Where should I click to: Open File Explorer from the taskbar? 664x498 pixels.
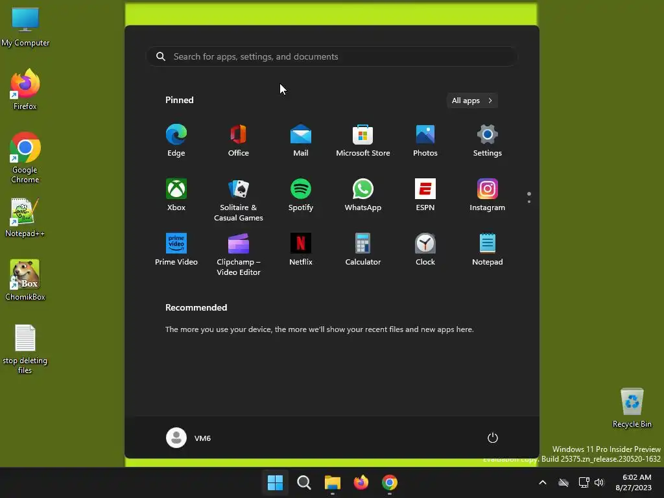(x=333, y=482)
